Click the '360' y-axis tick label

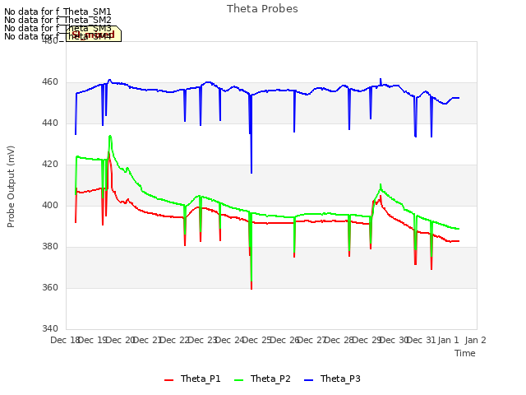pyautogui.click(x=50, y=287)
